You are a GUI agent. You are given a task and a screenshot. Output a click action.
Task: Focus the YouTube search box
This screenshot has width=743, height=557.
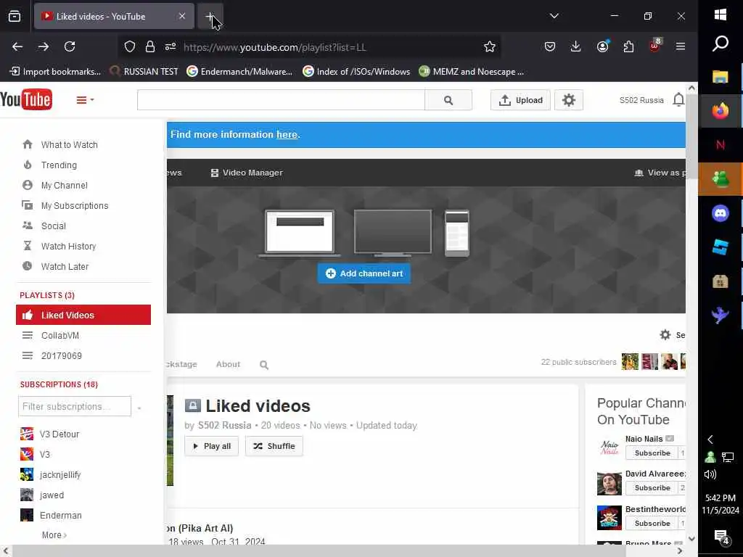click(281, 100)
